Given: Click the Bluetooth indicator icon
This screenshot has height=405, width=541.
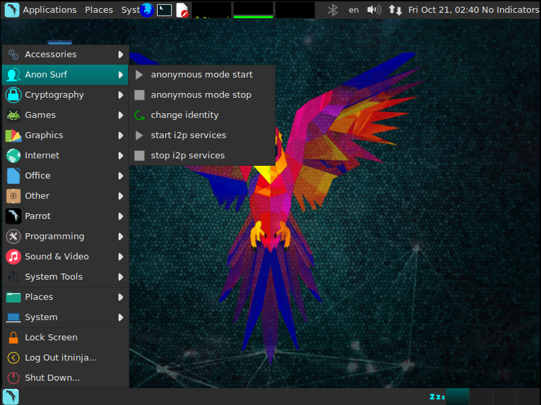Looking at the screenshot, I should pyautogui.click(x=333, y=10).
